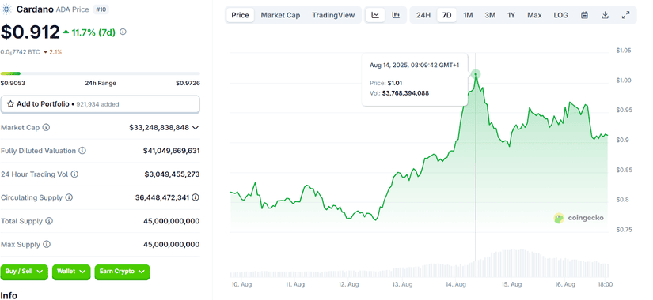
Task: Switch to the line chart view icon
Action: [375, 15]
